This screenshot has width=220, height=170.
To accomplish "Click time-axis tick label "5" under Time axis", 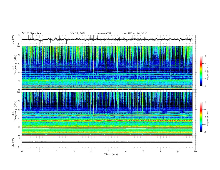I will pyautogui.click(x=109, y=151).
